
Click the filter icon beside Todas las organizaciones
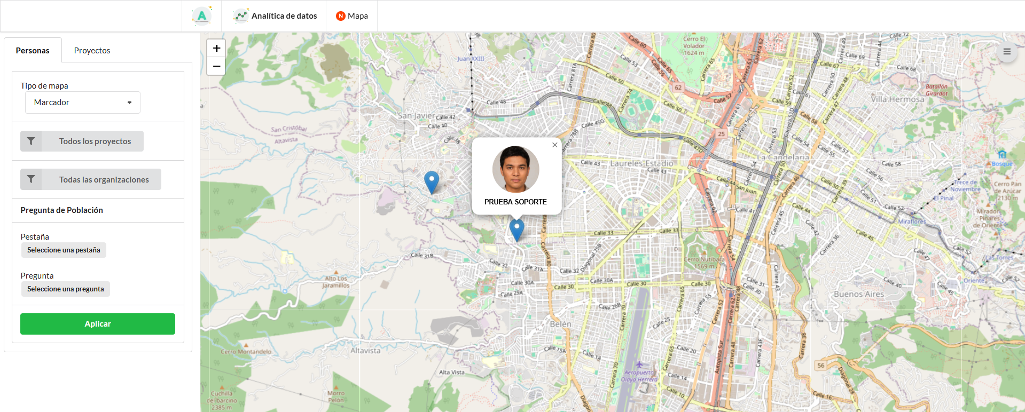[31, 180]
